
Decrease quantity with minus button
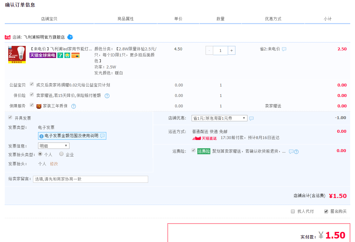209,51
